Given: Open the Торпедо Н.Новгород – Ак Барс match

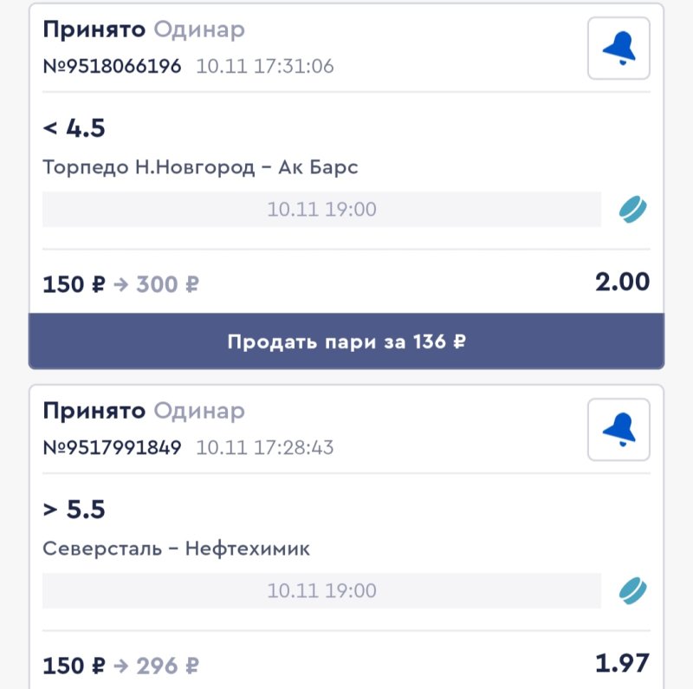Looking at the screenshot, I should pyautogui.click(x=200, y=167).
